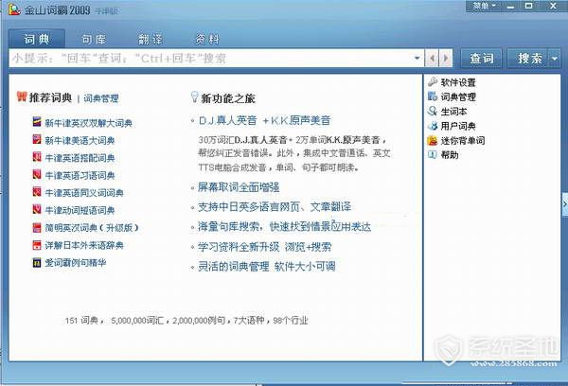
Task: Click the 推荐词典 heading icon
Action: [22, 96]
